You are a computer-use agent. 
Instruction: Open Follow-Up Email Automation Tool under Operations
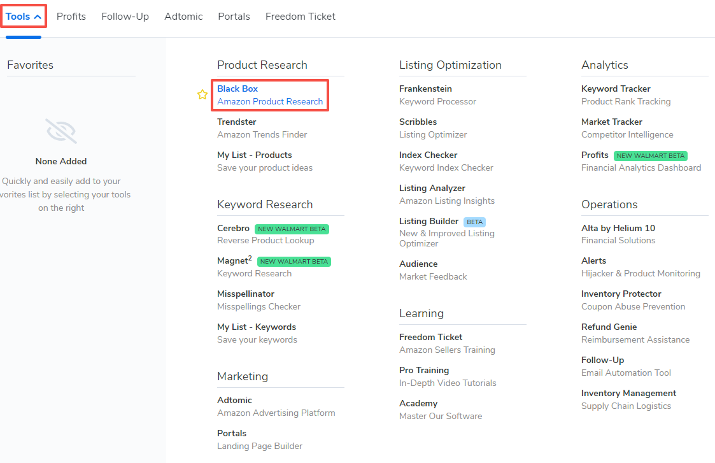click(x=626, y=366)
